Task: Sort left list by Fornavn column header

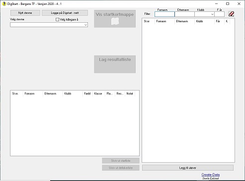Action: click(33, 93)
